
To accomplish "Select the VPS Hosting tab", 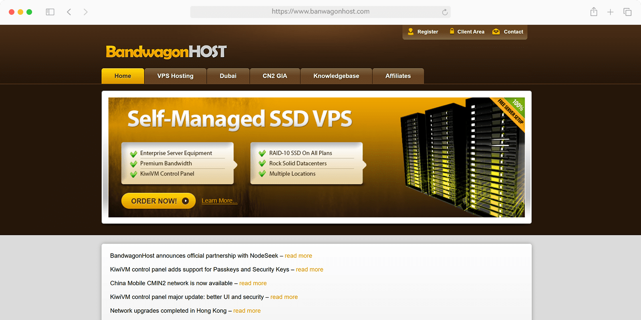I will pos(175,76).
